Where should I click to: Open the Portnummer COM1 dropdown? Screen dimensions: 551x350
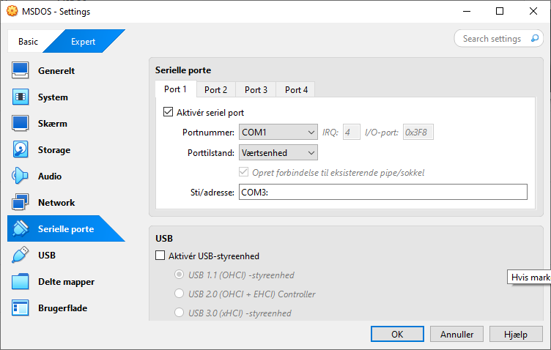point(278,133)
